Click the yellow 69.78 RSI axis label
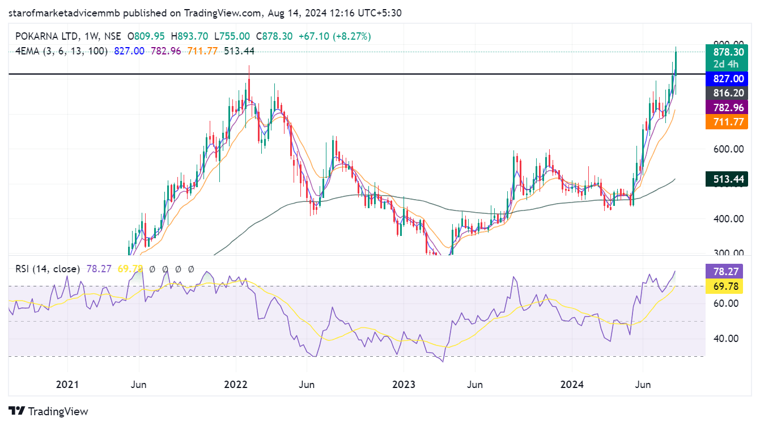This screenshot has height=426, width=760. (725, 286)
